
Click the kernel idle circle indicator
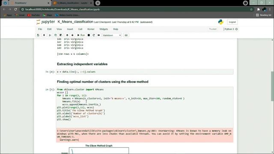(236, 29)
